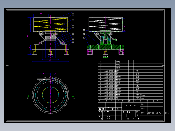Select balloon callout 4 in the front view
The height and width of the screenshot is (131, 175).
(x=73, y=25)
